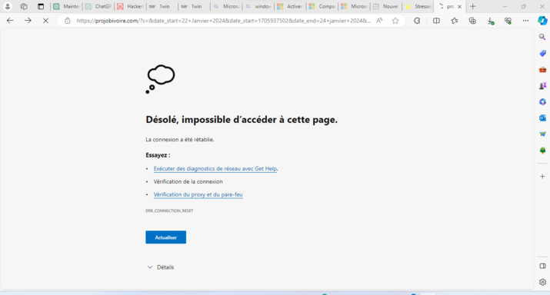View site information lock icon
550x295 pixels.
coord(68,21)
